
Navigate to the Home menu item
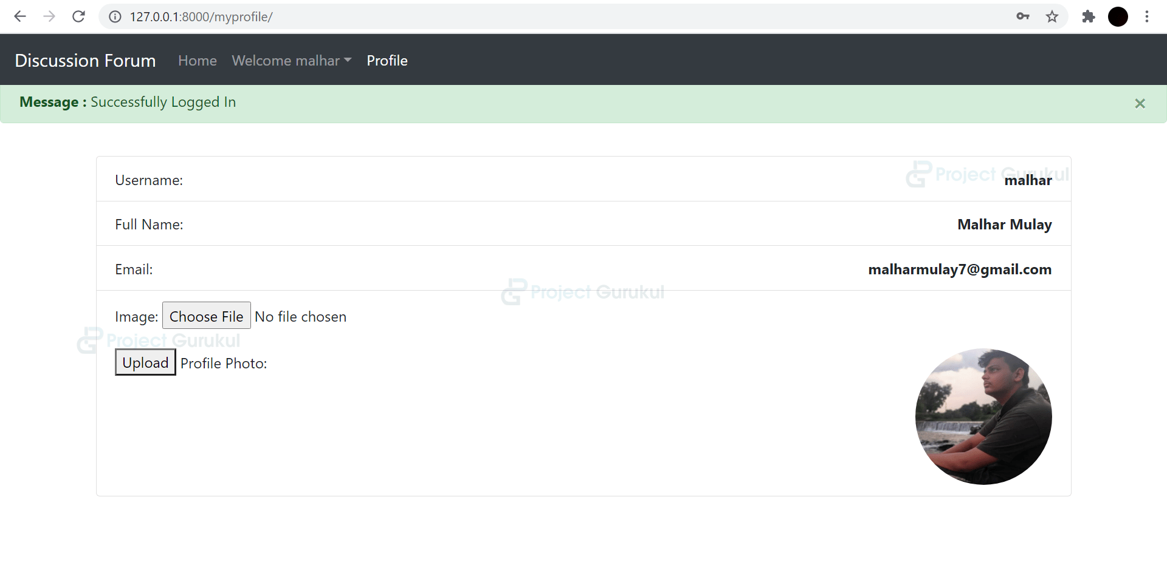(197, 60)
